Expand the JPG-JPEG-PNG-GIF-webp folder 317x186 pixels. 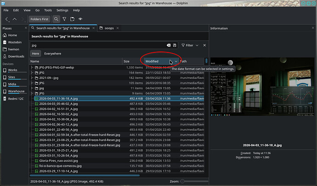(32, 68)
